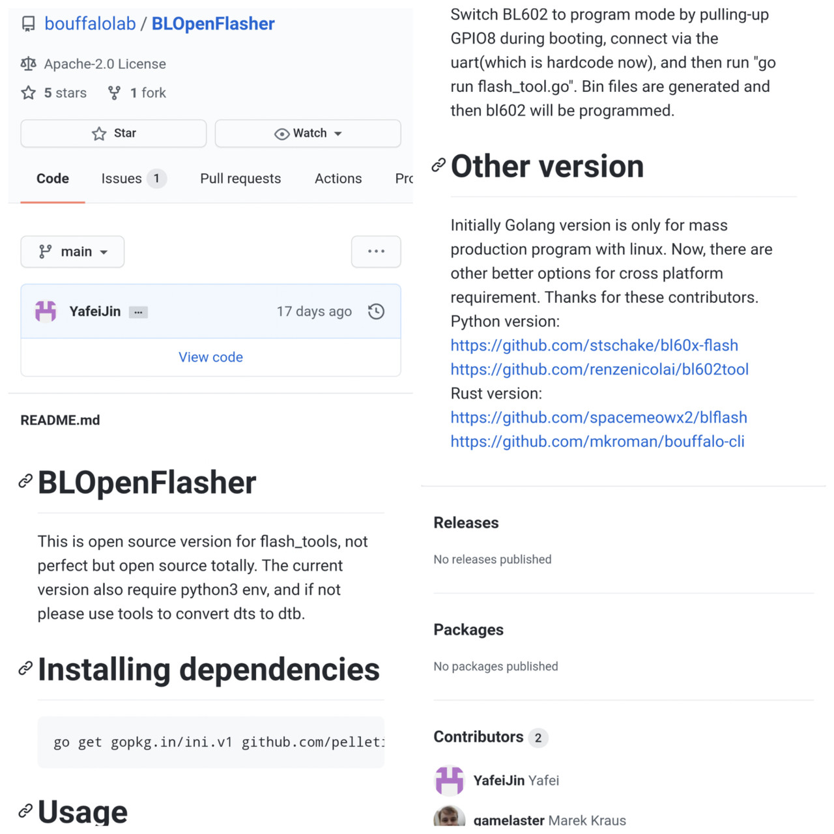Viewport: 834px width, 834px height.
Task: Click anchor link icon beside Installing dependencies
Action: point(25,669)
